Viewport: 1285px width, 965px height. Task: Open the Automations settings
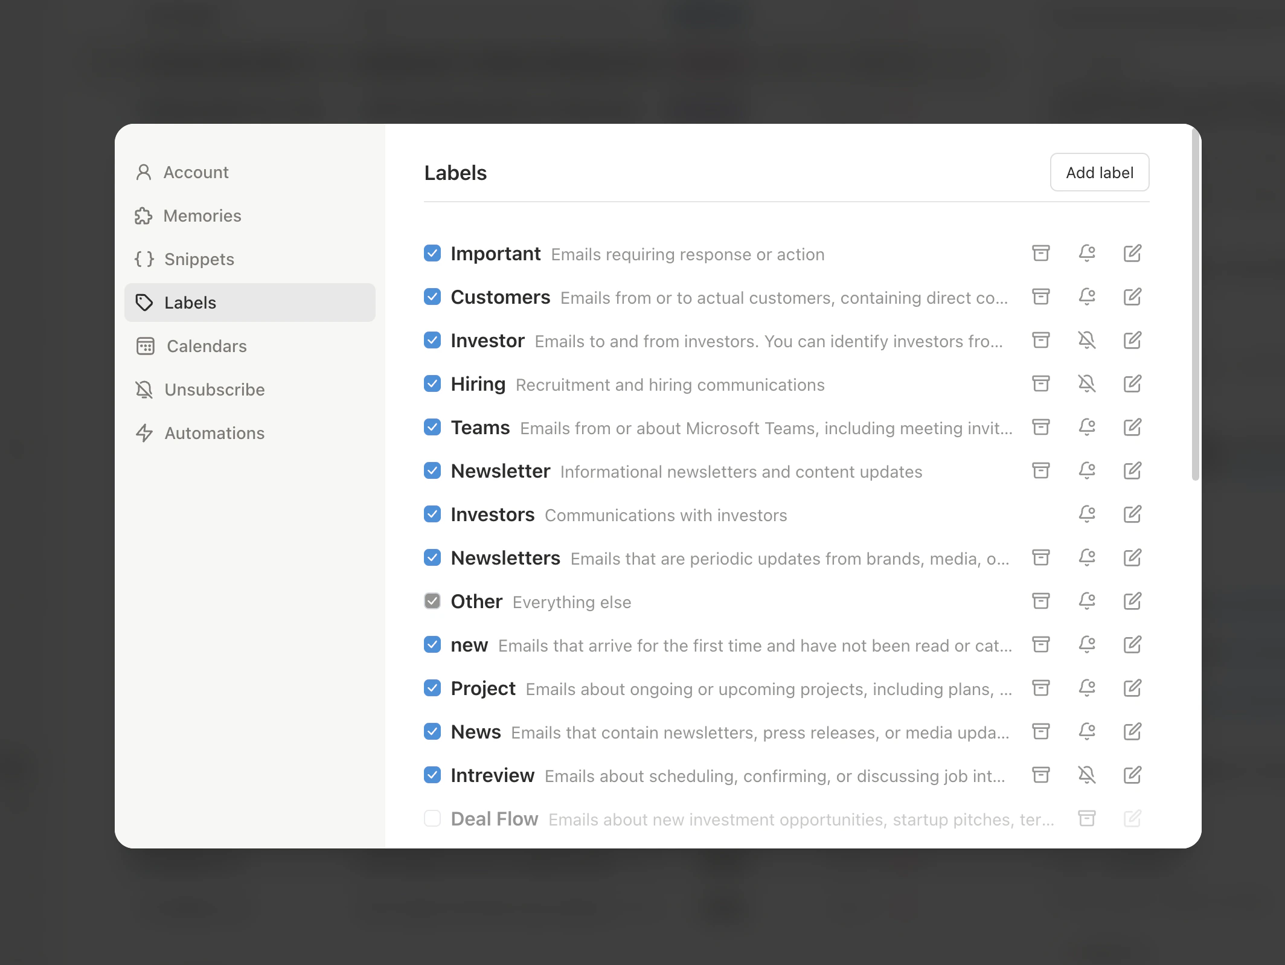214,433
